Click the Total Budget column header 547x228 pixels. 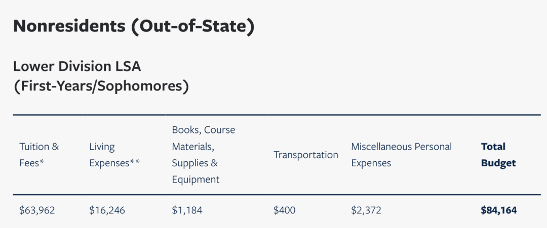[x=498, y=155]
